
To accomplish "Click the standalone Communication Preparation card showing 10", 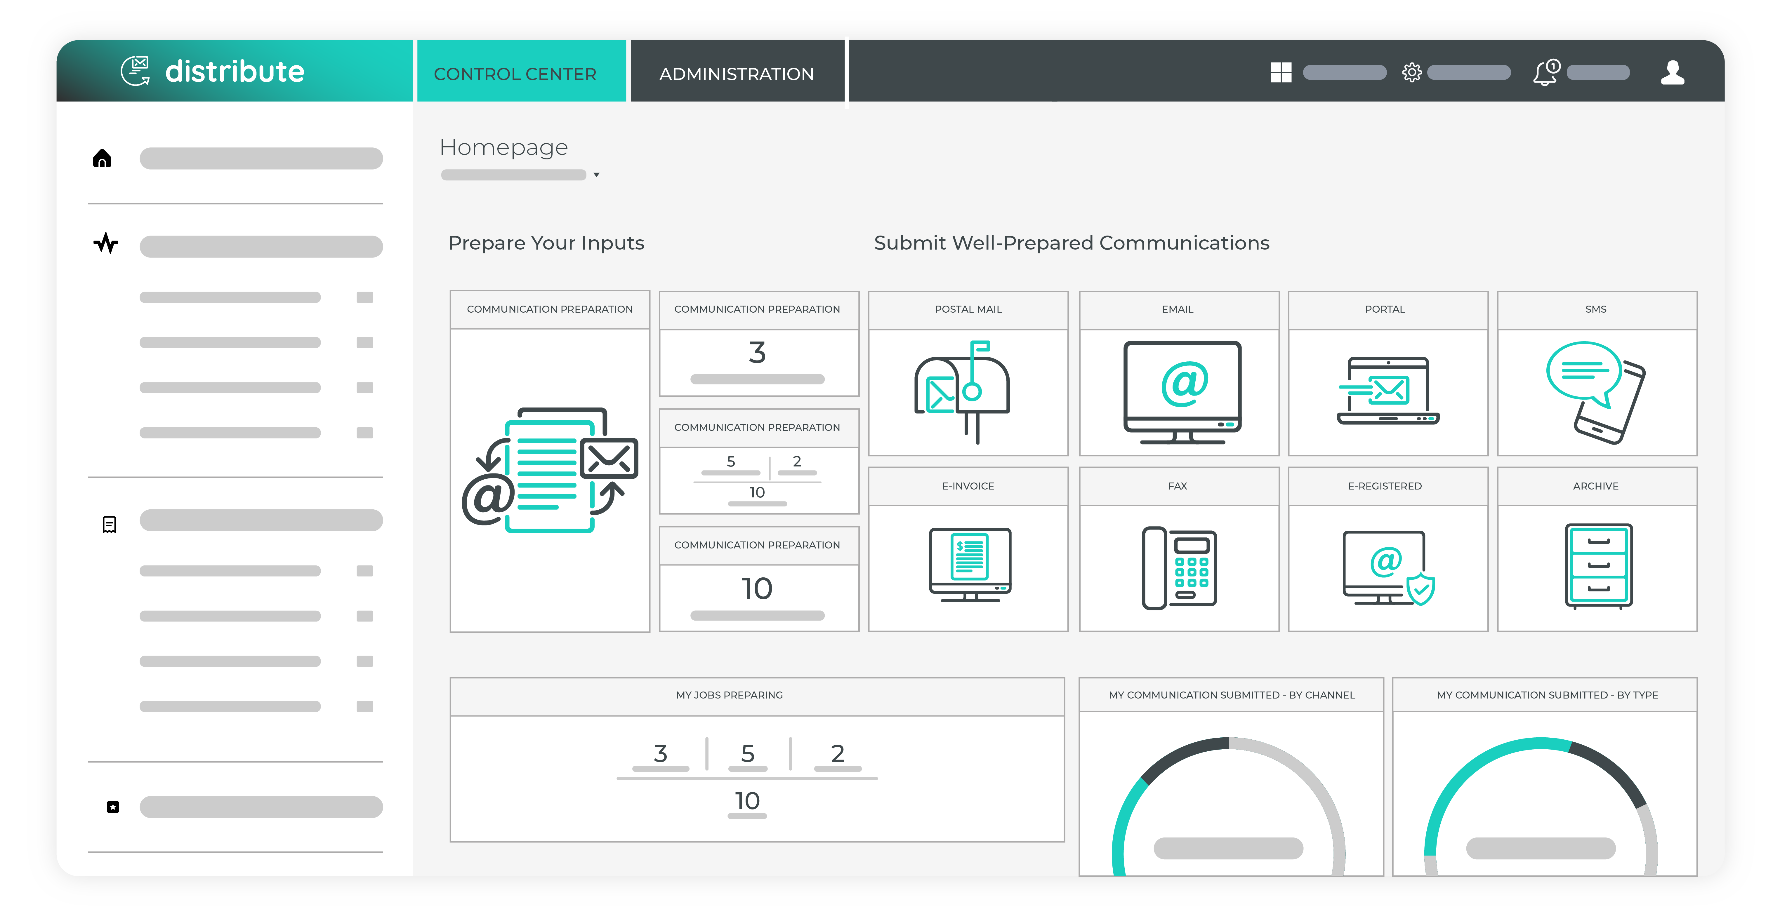I will coord(759,579).
